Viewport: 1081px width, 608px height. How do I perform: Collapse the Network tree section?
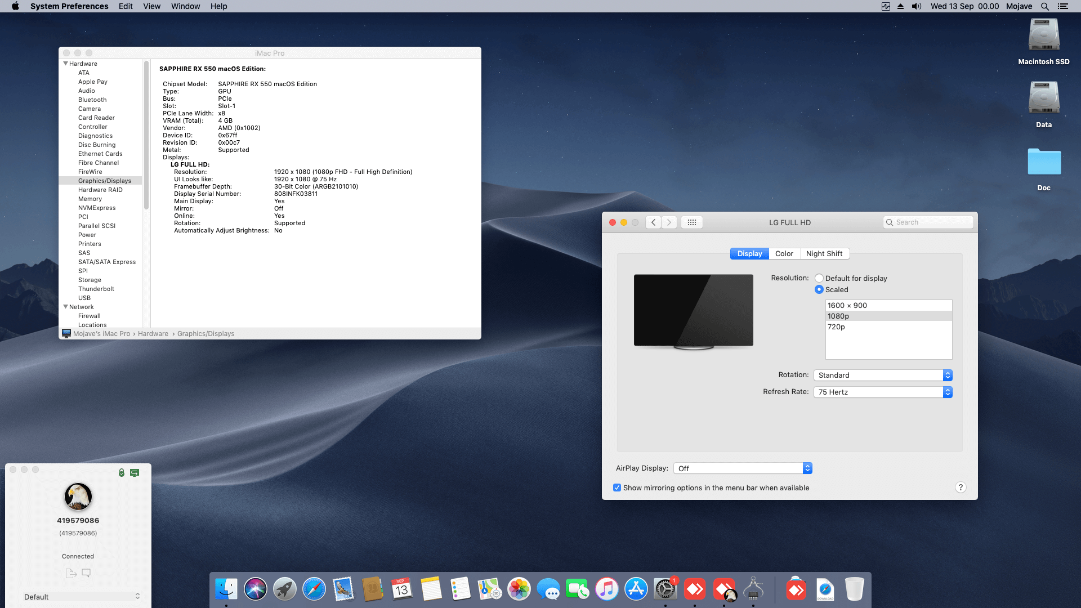(x=65, y=307)
